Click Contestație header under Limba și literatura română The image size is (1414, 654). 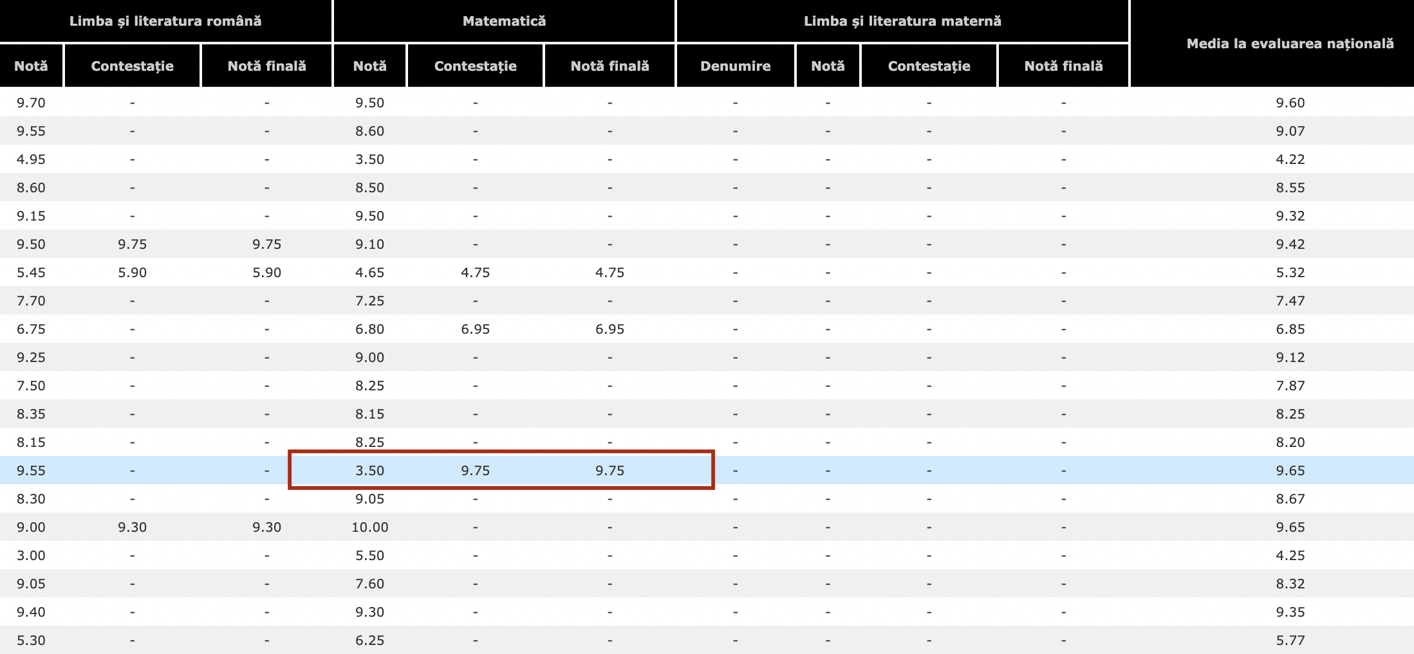tap(132, 66)
